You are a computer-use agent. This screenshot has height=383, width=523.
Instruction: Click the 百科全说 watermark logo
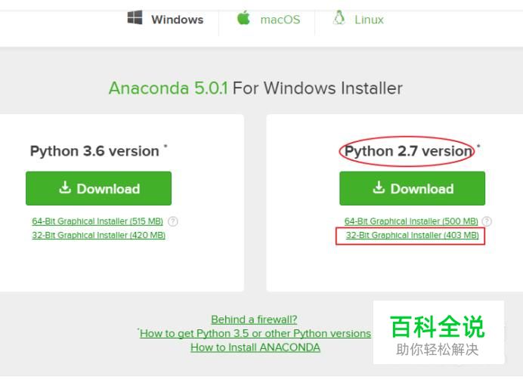(438, 328)
